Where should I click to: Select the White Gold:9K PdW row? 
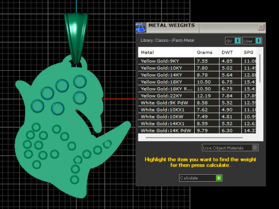coord(197,103)
